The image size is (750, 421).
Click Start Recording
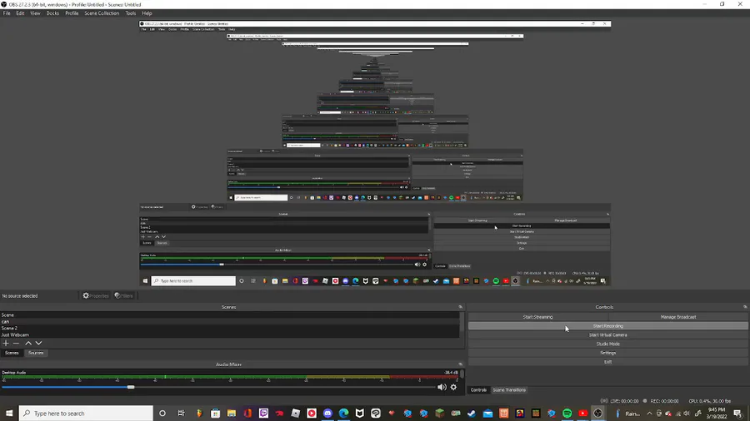pos(608,326)
